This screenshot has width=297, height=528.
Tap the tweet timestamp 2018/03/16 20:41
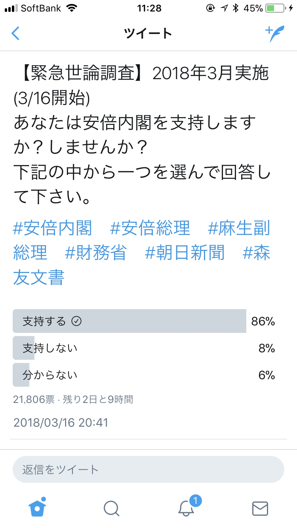click(61, 422)
